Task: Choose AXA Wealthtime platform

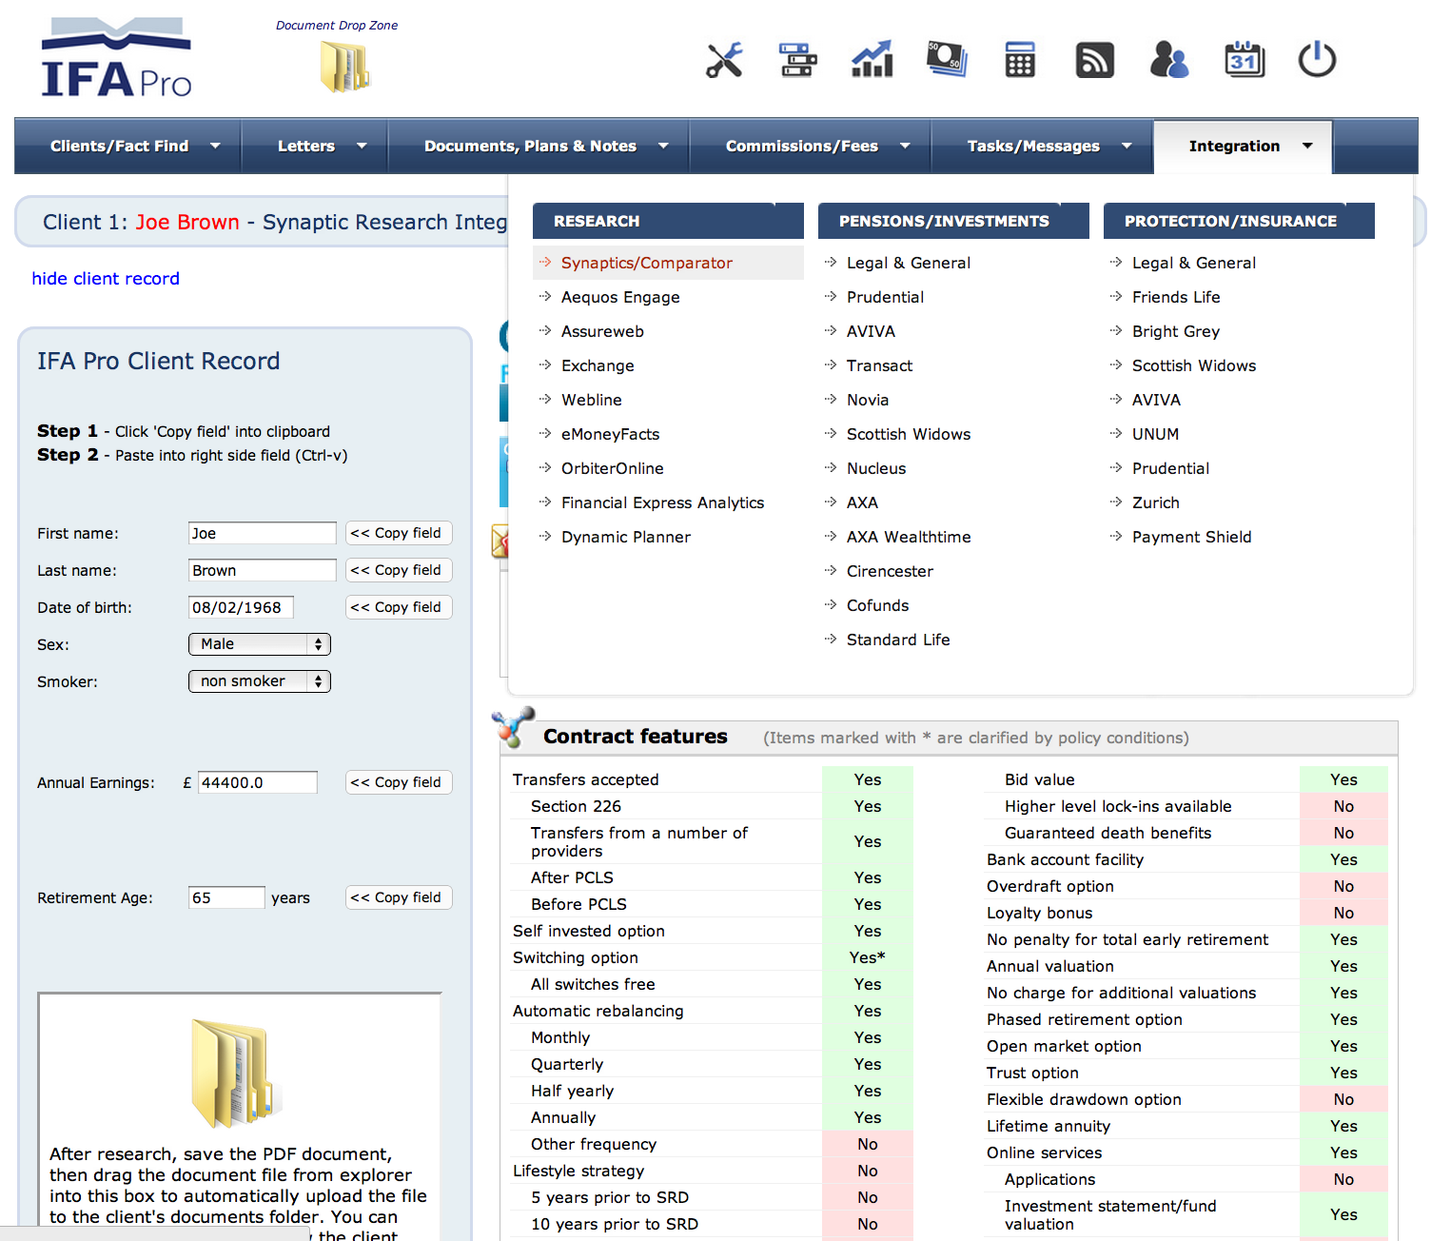Action: coord(909,537)
